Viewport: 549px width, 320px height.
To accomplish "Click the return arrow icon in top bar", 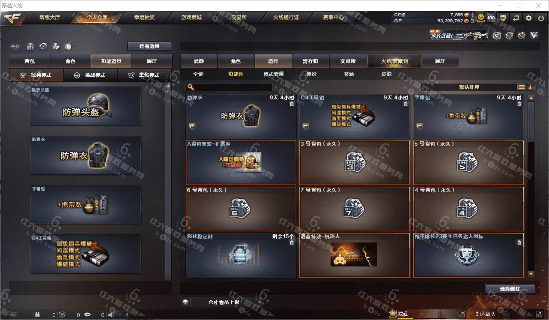I will point(516,18).
